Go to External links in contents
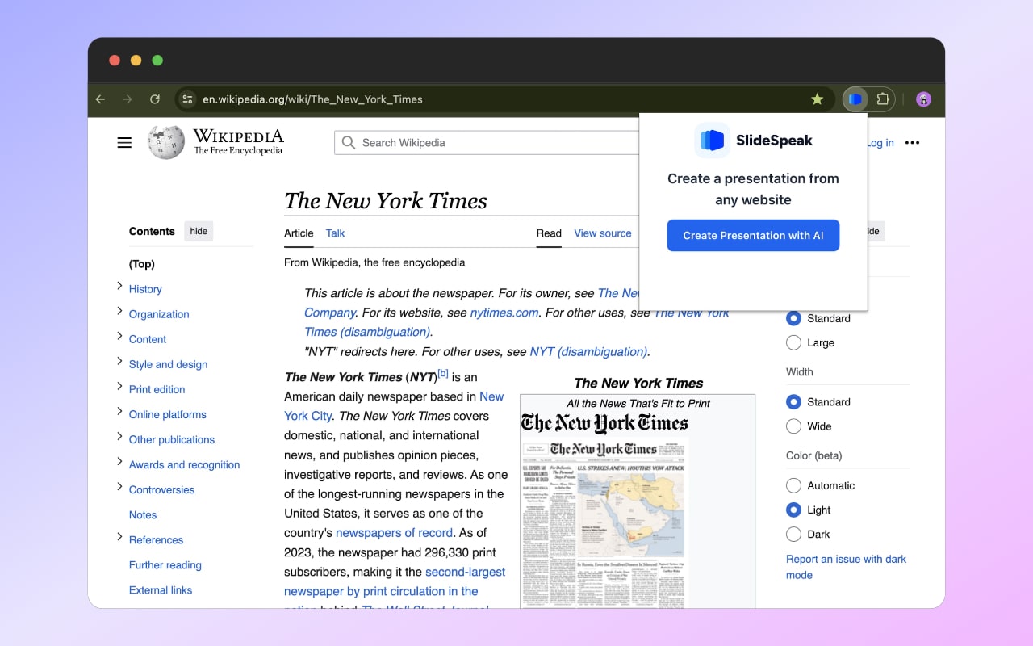Viewport: 1033px width, 646px height. [x=161, y=590]
